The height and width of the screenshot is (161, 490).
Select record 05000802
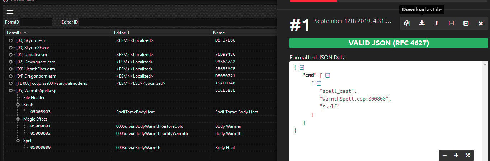click(x=41, y=133)
